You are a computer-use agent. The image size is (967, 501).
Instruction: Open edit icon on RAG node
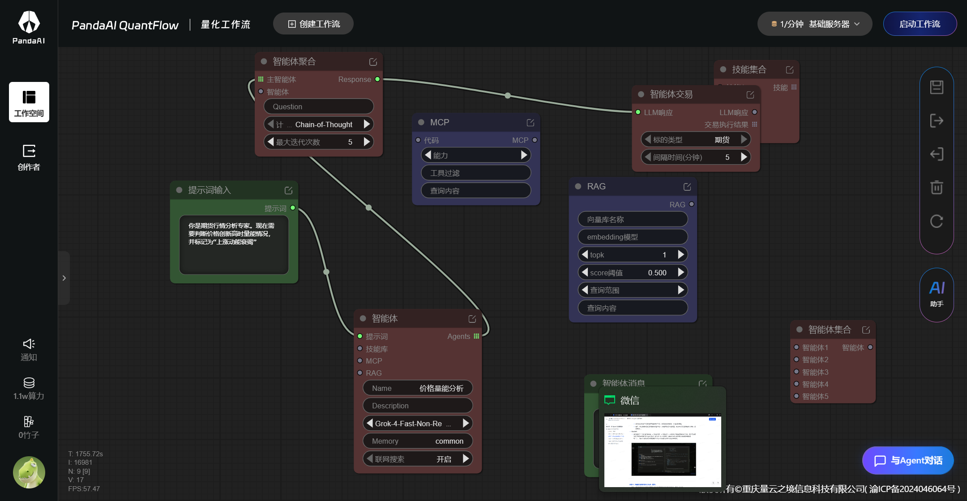pyautogui.click(x=687, y=187)
